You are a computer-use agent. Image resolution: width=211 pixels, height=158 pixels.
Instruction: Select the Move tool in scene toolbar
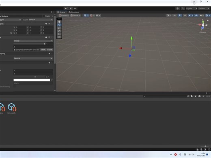tap(59, 25)
